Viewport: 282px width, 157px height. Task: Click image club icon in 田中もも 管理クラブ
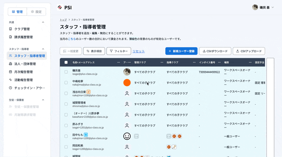(x=136, y=136)
